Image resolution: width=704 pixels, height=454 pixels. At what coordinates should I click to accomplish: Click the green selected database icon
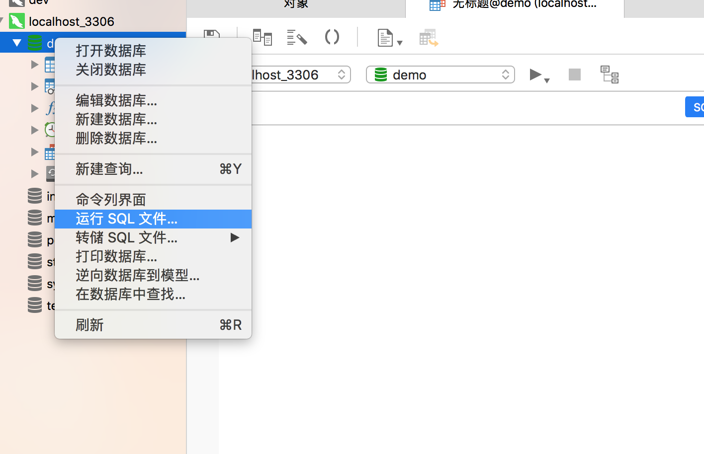click(x=35, y=43)
